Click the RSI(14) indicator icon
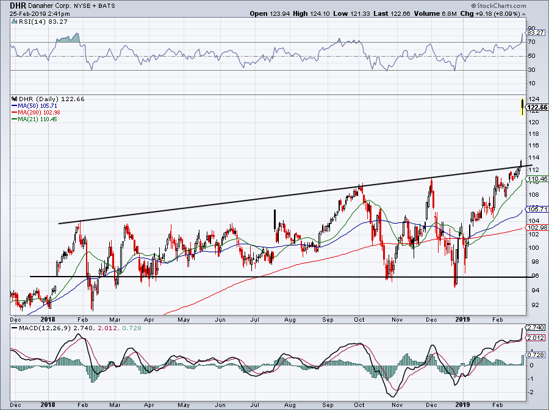This screenshot has width=549, height=410. coord(14,22)
